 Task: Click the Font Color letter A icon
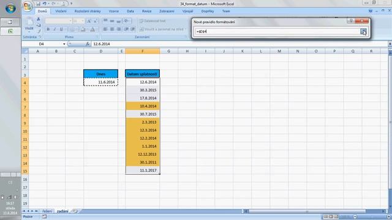pyautogui.click(x=92, y=29)
